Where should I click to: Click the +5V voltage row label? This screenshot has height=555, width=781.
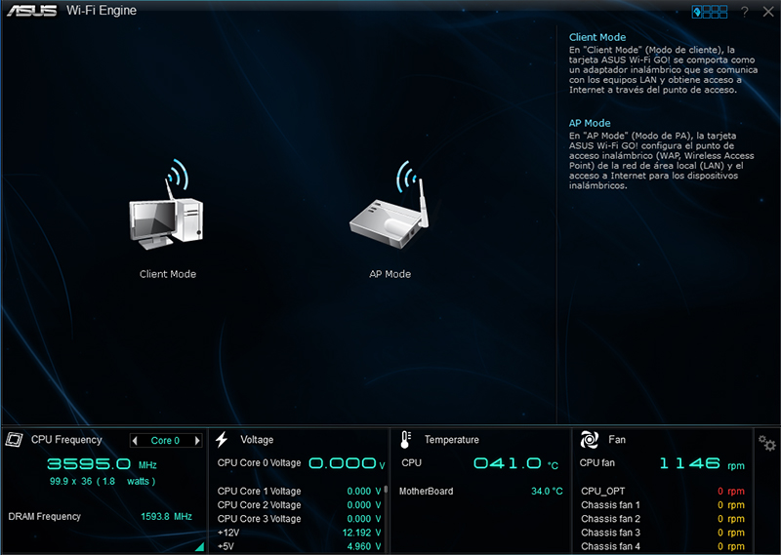226,546
